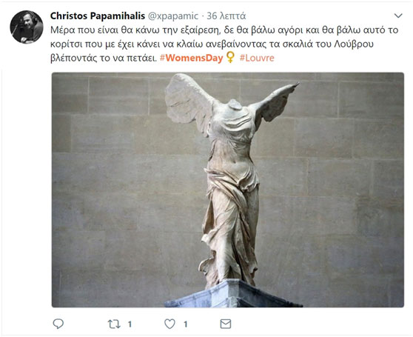
Task: Open the tweet permalink at 36 λεπτά
Action: pos(226,16)
